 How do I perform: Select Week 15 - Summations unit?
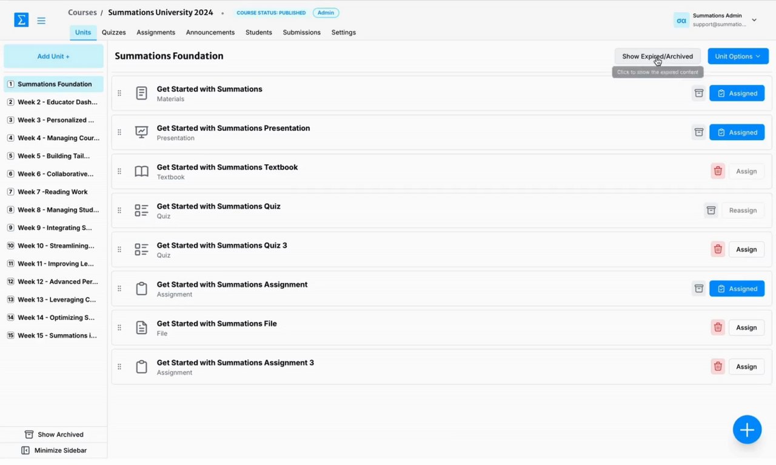pyautogui.click(x=53, y=335)
